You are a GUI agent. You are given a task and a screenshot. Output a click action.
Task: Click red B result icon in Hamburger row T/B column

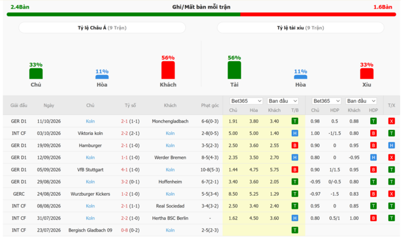pyautogui.click(x=295, y=145)
